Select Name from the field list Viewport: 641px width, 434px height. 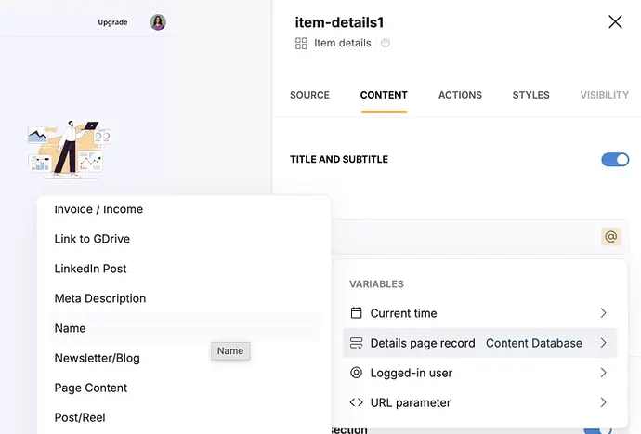pos(71,328)
